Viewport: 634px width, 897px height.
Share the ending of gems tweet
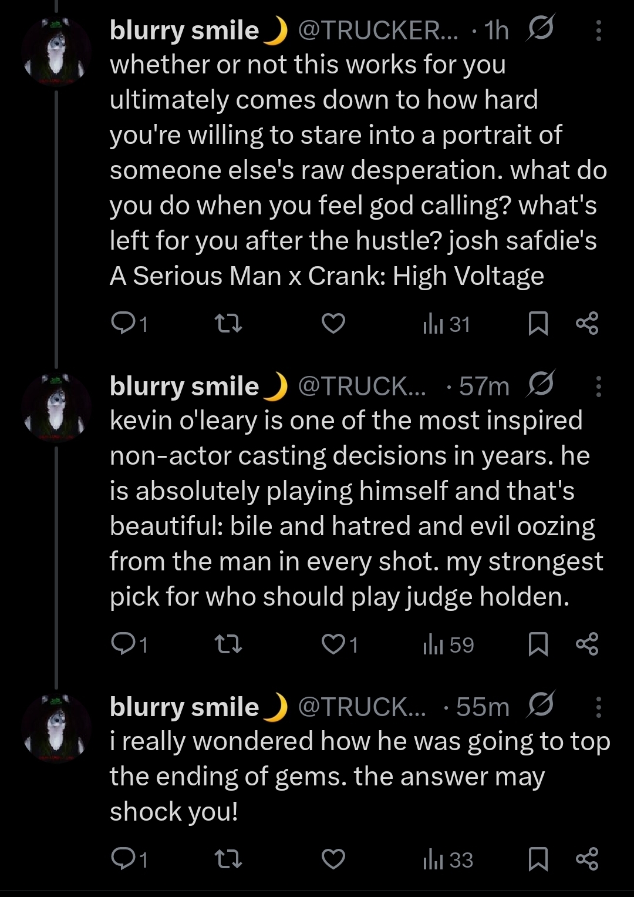coord(587,859)
